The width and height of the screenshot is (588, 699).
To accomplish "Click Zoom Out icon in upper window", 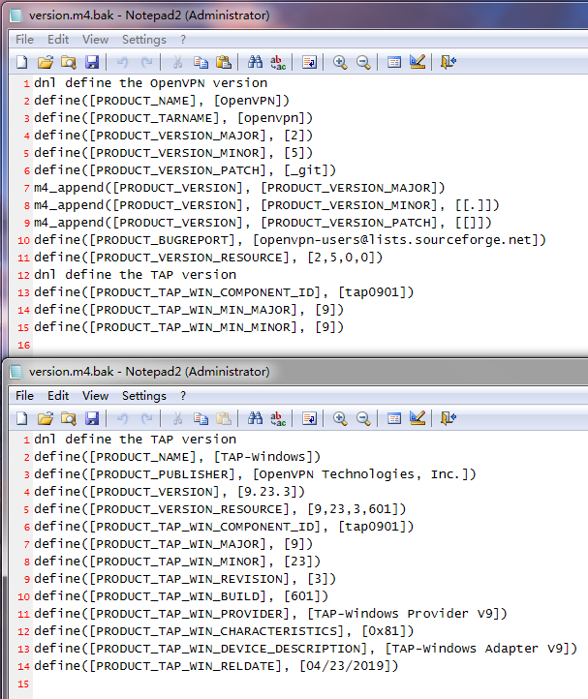I will pos(363,62).
